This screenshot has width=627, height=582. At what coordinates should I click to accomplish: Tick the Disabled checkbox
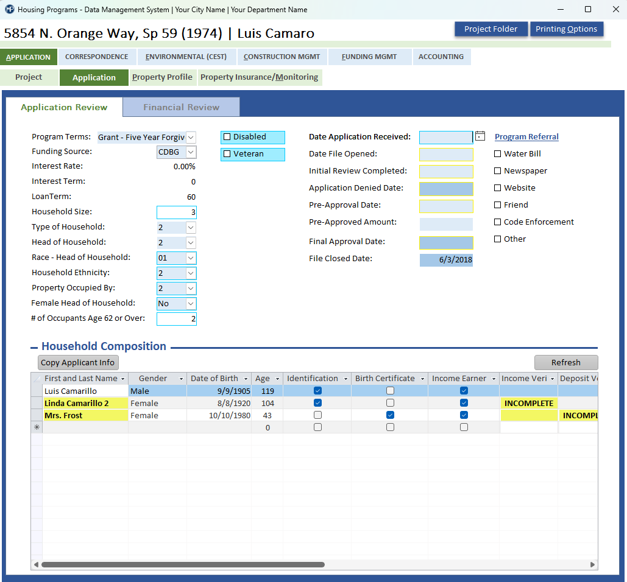tap(227, 137)
